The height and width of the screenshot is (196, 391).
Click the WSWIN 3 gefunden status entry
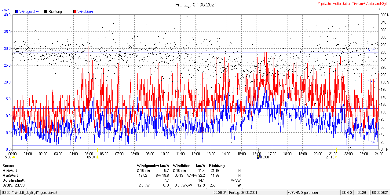tap(303, 193)
